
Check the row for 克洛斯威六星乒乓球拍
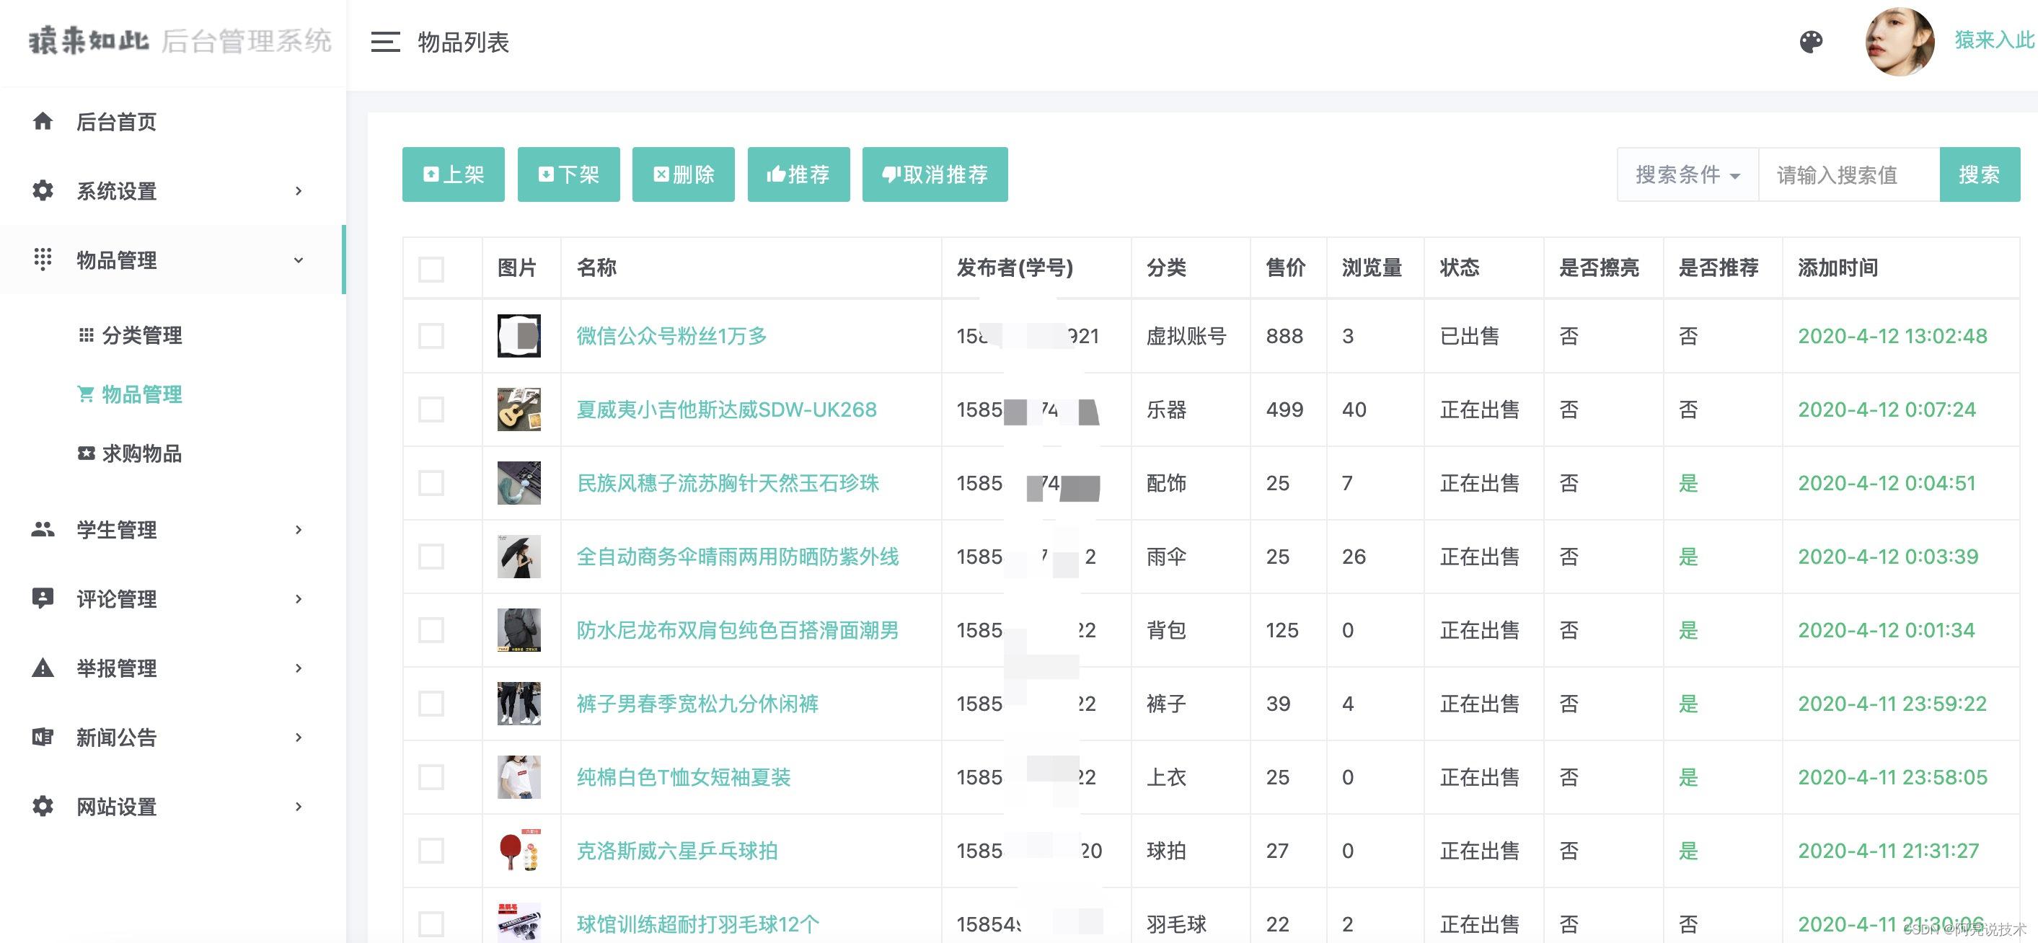click(431, 851)
